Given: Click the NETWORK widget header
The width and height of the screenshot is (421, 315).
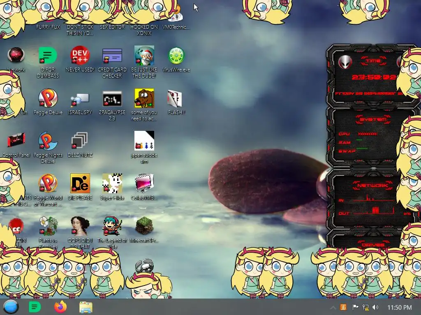Looking at the screenshot, I should coord(372,185).
